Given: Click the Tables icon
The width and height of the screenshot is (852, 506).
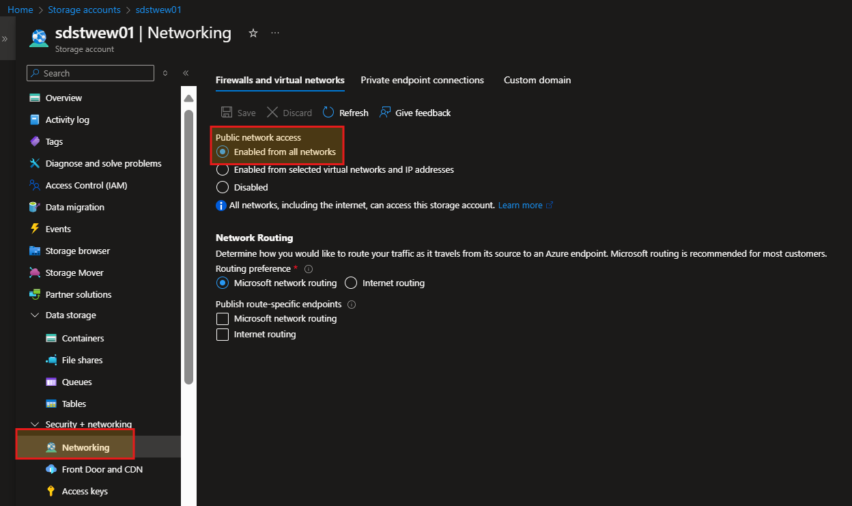Looking at the screenshot, I should tap(51, 404).
